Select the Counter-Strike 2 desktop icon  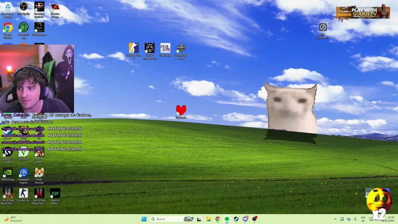tap(134, 51)
